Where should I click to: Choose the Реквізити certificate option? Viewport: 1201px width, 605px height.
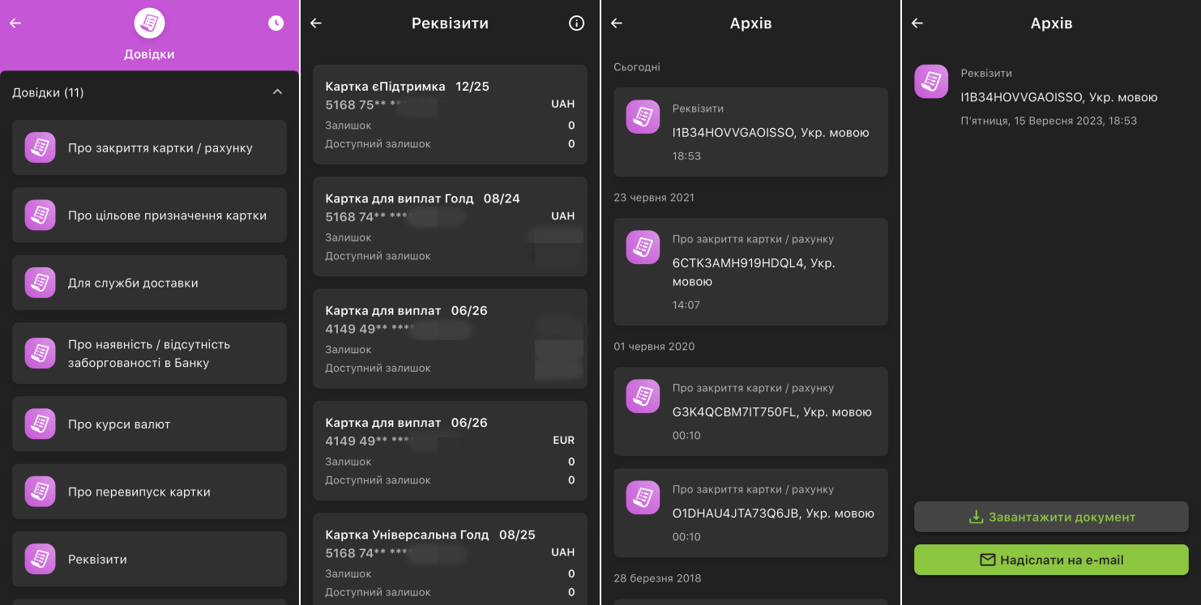[x=149, y=559]
